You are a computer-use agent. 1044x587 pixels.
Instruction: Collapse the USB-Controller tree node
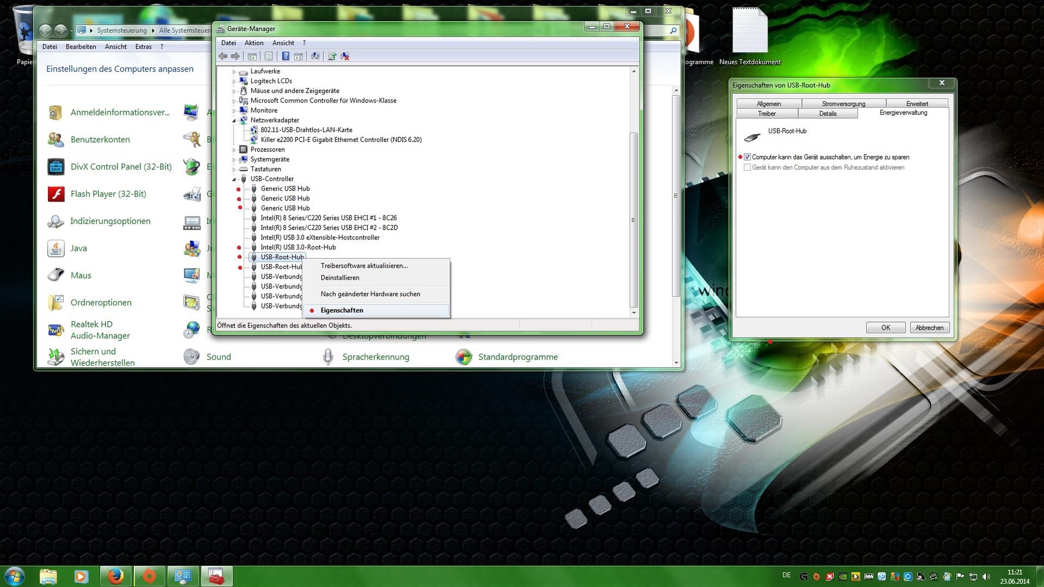point(234,179)
